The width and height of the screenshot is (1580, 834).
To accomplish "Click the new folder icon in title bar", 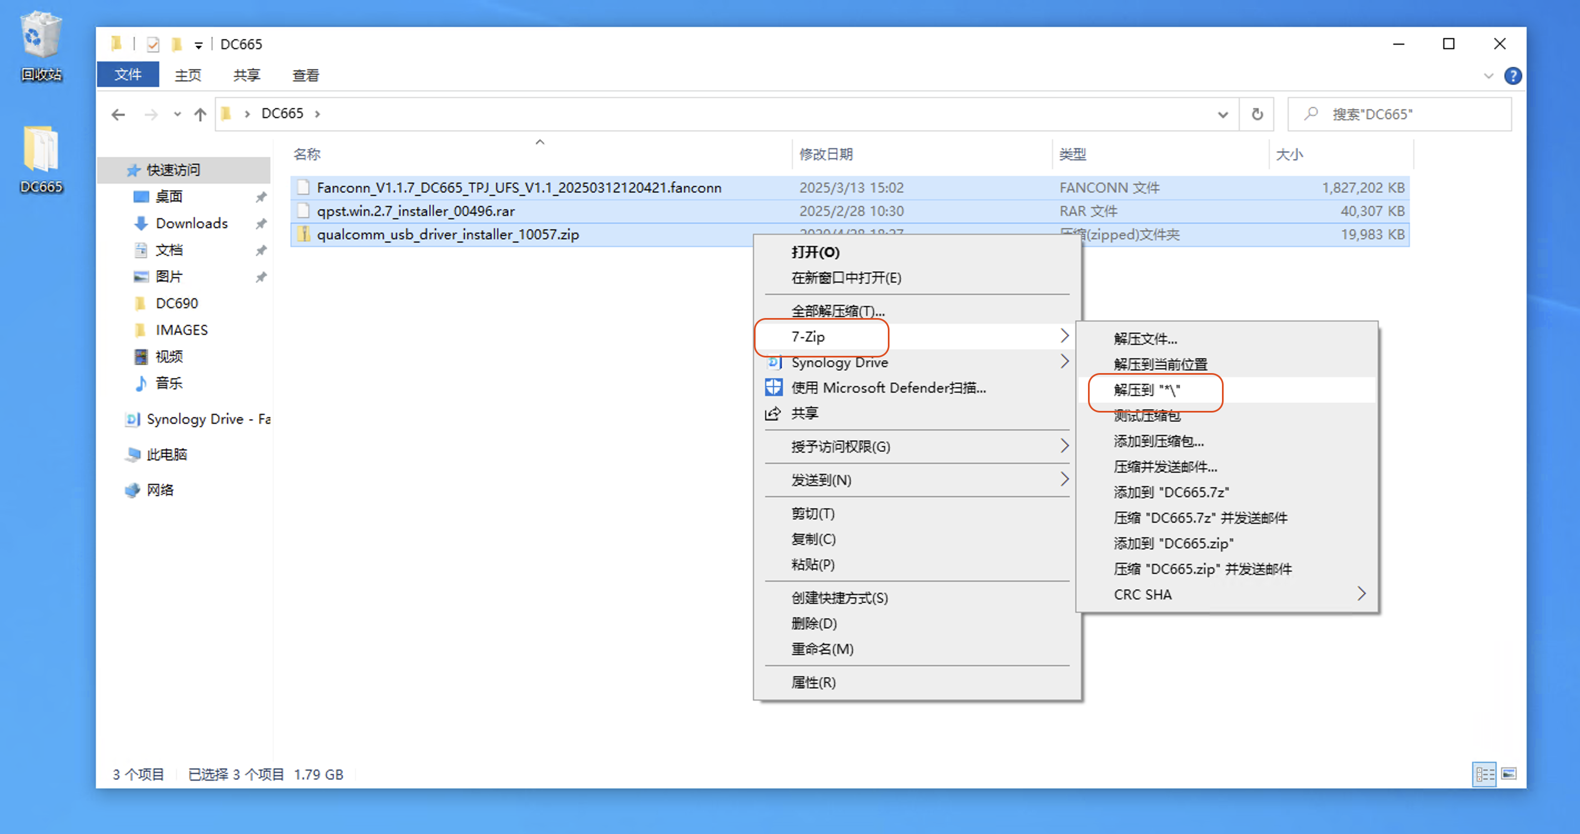I will (177, 44).
